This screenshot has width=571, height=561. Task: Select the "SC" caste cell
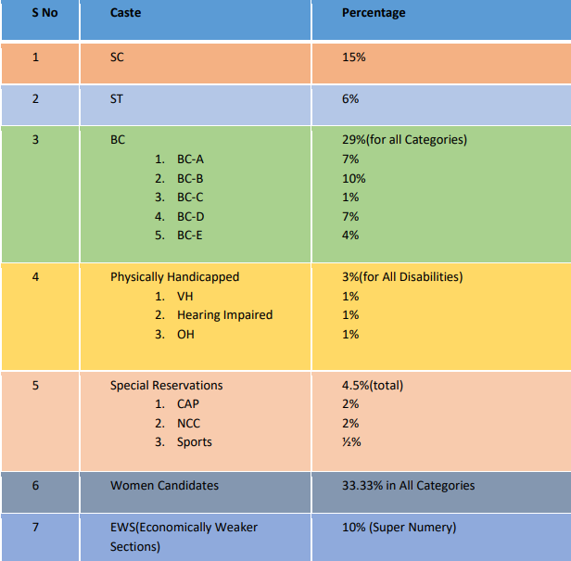[x=117, y=57]
